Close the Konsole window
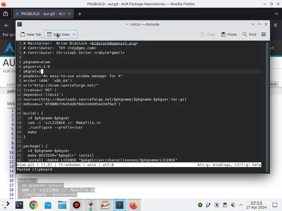 (x=266, y=24)
